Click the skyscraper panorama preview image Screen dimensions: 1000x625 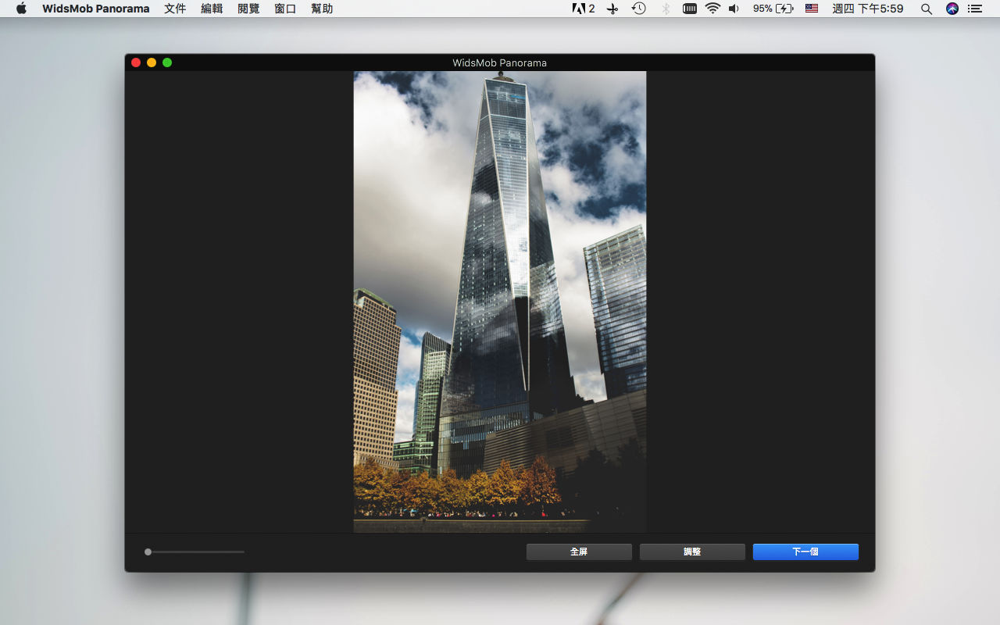coord(500,302)
